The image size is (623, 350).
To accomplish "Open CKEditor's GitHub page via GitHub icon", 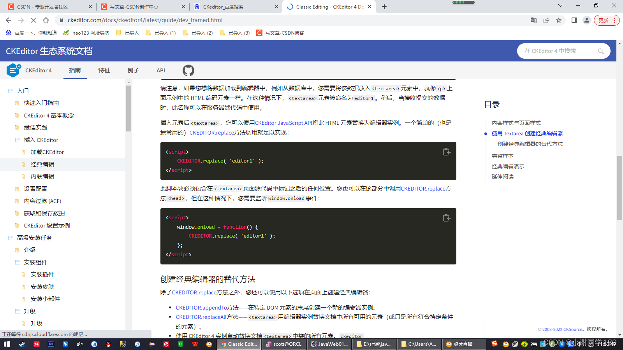I will (x=188, y=70).
